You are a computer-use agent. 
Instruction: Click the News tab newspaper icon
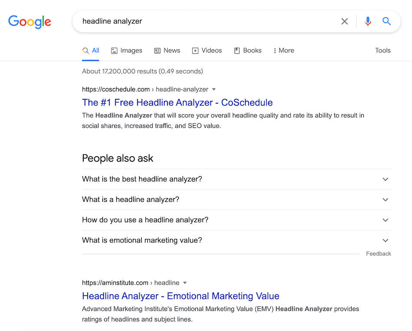click(157, 51)
